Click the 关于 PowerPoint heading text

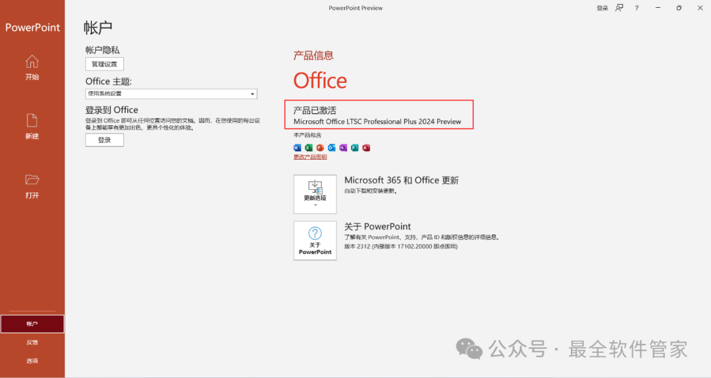[377, 226]
